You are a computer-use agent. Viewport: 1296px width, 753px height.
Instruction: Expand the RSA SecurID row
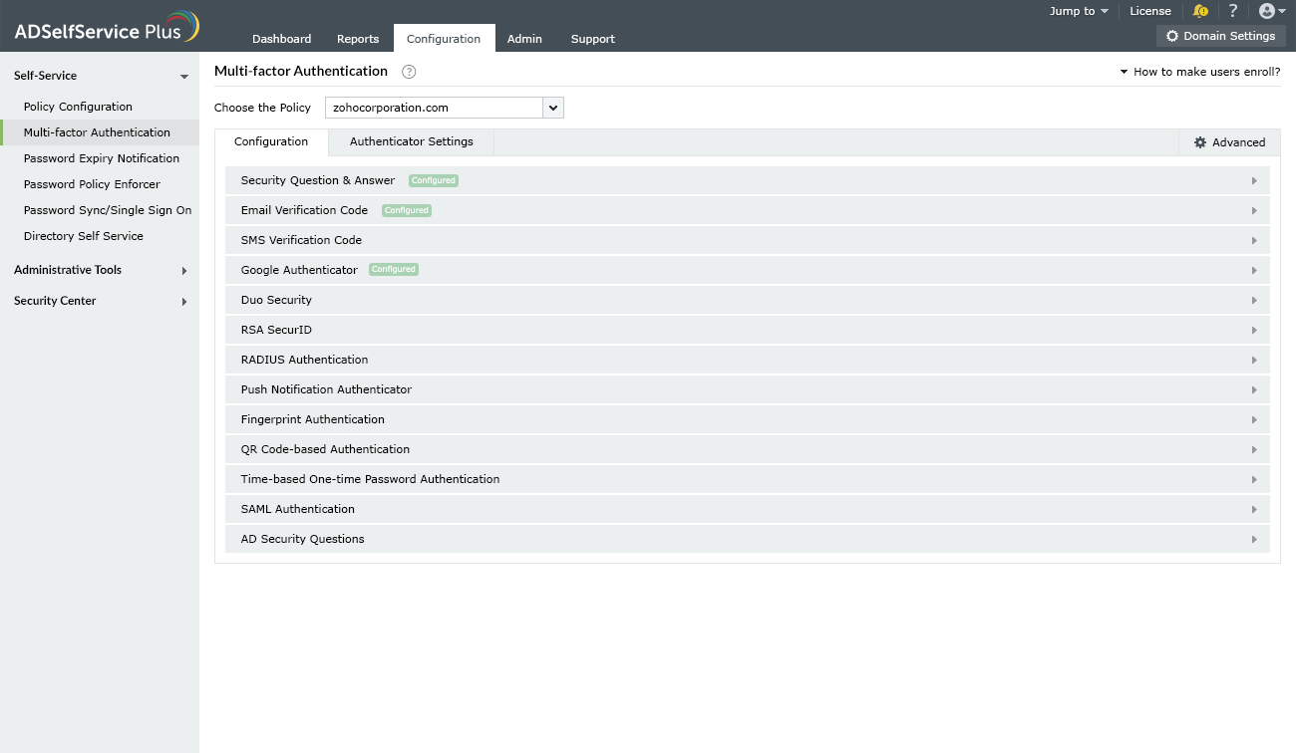click(x=748, y=330)
